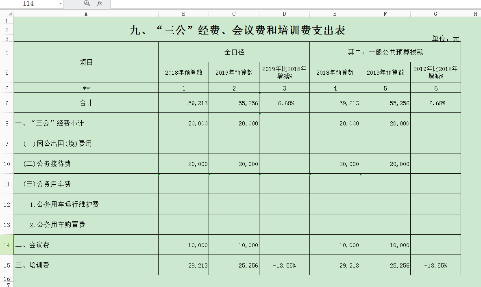Click the table title cell
The image size is (481, 287).
237,30
